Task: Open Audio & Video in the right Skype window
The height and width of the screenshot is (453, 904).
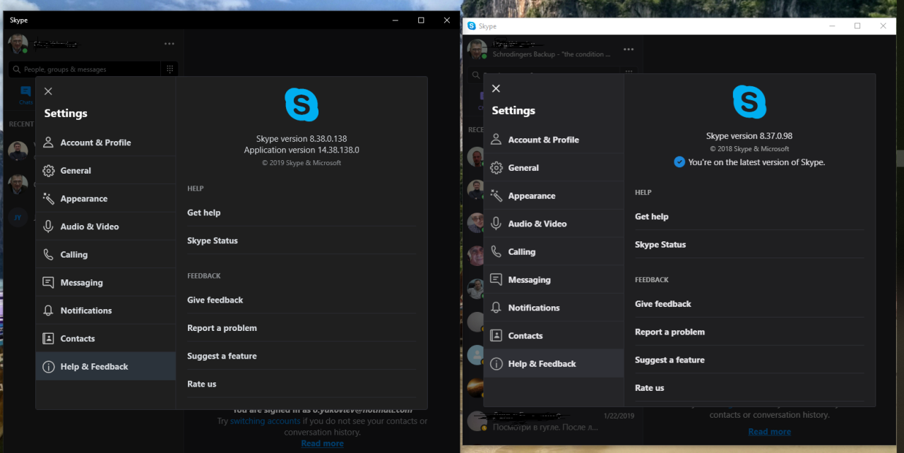Action: point(554,224)
